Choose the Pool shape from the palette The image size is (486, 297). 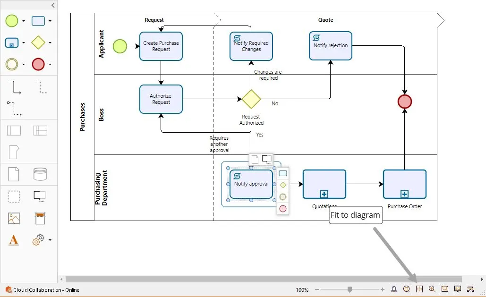(x=14, y=130)
